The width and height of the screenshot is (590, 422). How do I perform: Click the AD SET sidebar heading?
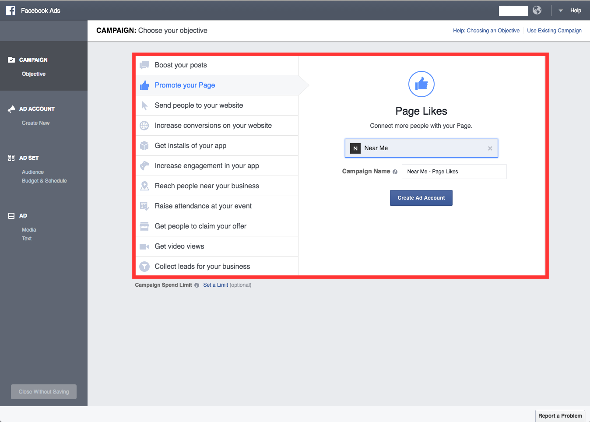point(29,158)
